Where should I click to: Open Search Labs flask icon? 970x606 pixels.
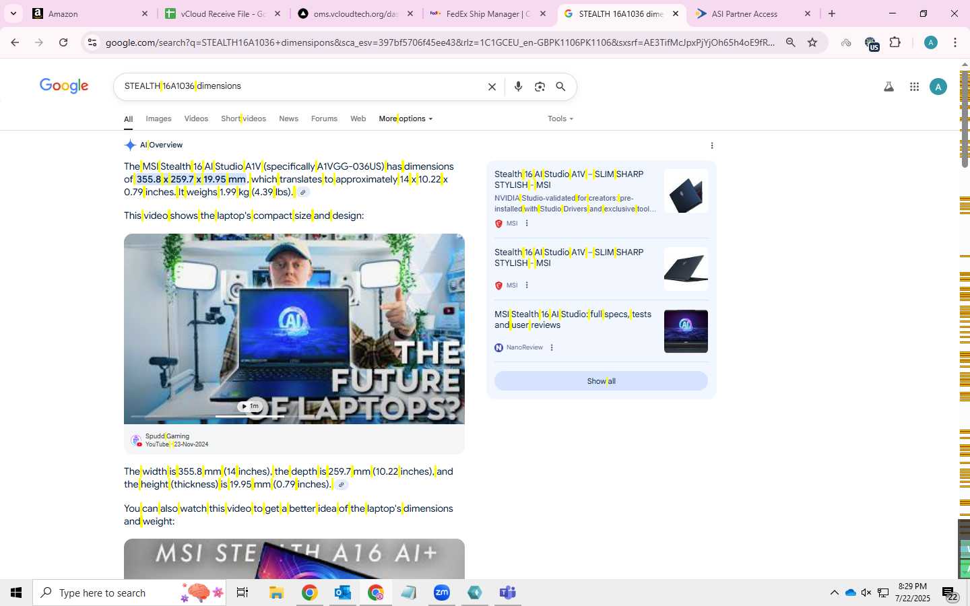click(x=888, y=87)
